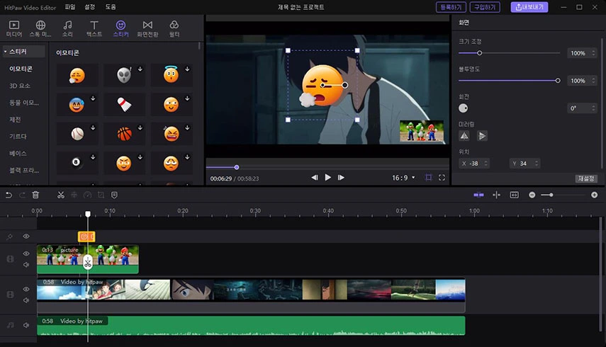Zoom out the timeline with minus icon
Screen dimensions: 606x347
(x=532, y=195)
